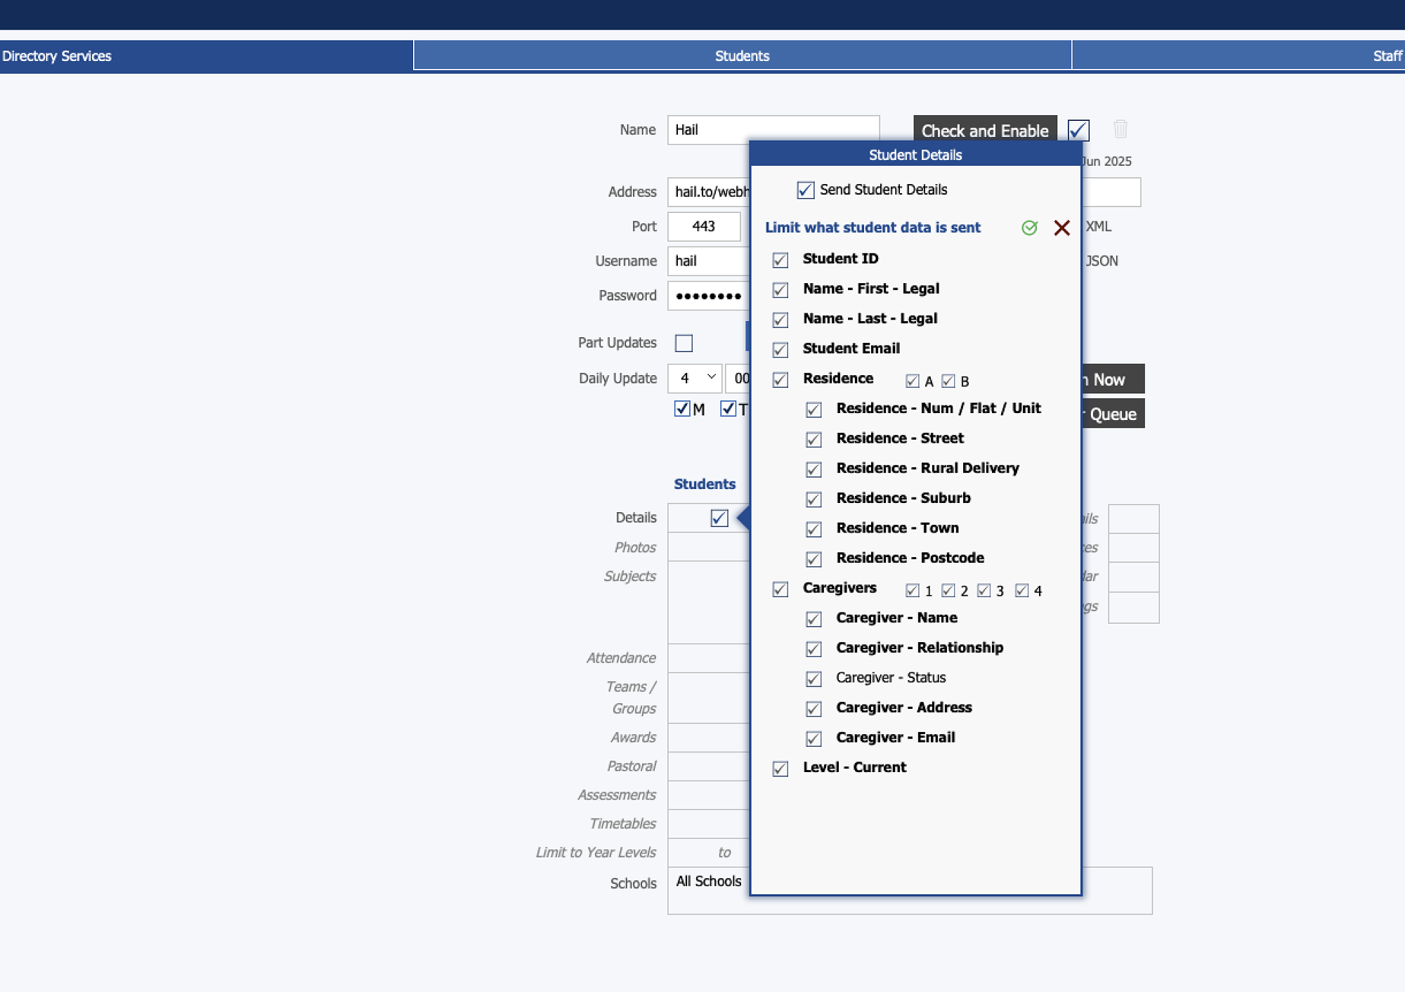
Task: Toggle Caregivers number 3 checkbox
Action: tap(983, 591)
